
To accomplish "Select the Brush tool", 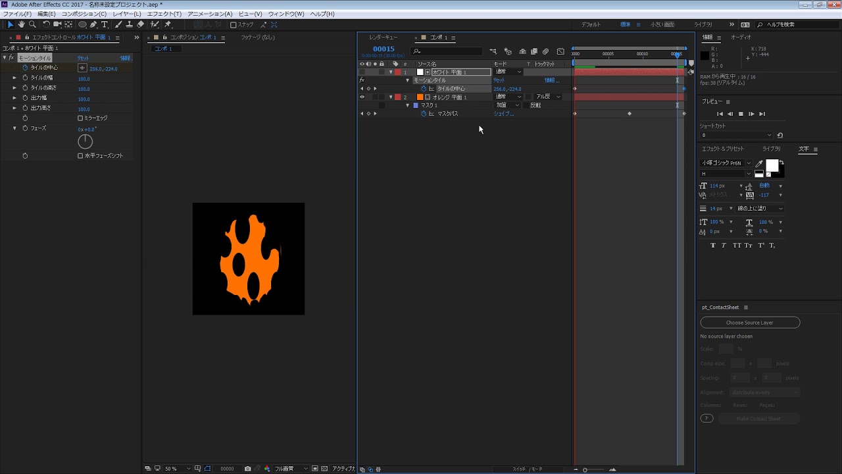I will (118, 24).
